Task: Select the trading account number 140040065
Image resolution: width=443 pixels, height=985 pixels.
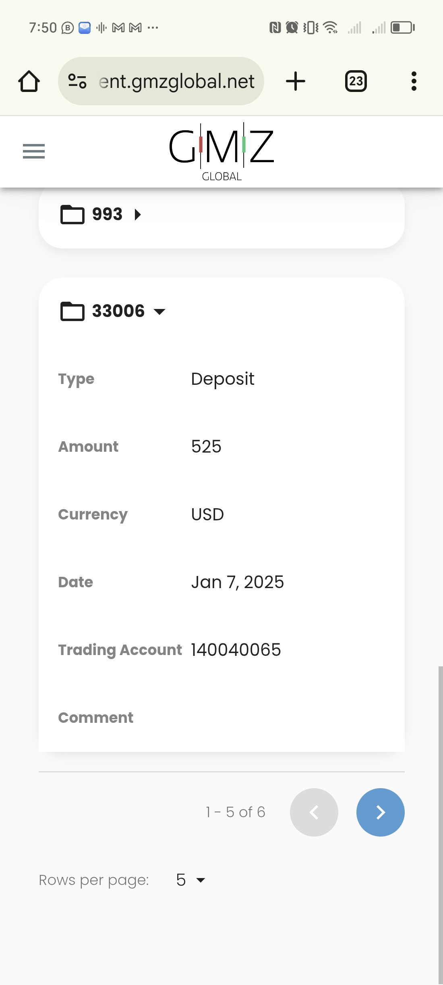Action: (x=236, y=650)
